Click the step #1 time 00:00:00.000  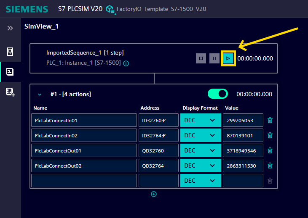coord(254,94)
